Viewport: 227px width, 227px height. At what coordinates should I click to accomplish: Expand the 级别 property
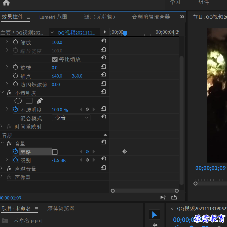point(7,159)
